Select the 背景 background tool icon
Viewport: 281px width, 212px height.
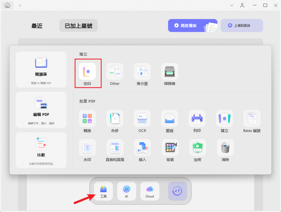point(170,148)
